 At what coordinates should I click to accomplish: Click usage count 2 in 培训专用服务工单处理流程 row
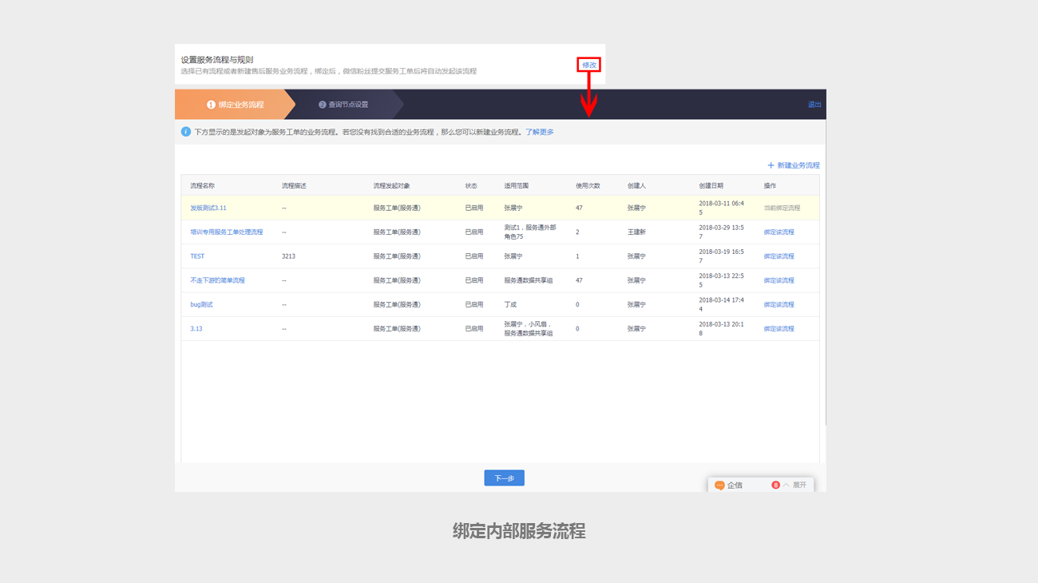577,232
